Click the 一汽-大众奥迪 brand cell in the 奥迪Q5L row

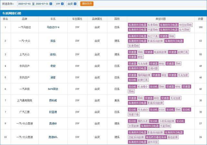click(x=25, y=137)
